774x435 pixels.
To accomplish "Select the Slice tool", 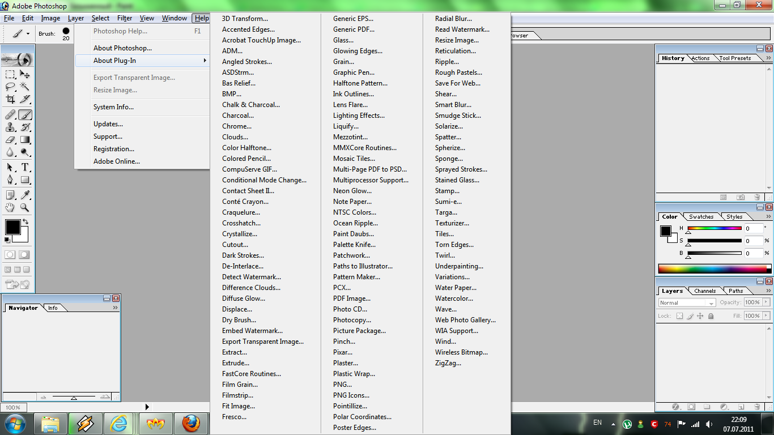I will coord(25,99).
